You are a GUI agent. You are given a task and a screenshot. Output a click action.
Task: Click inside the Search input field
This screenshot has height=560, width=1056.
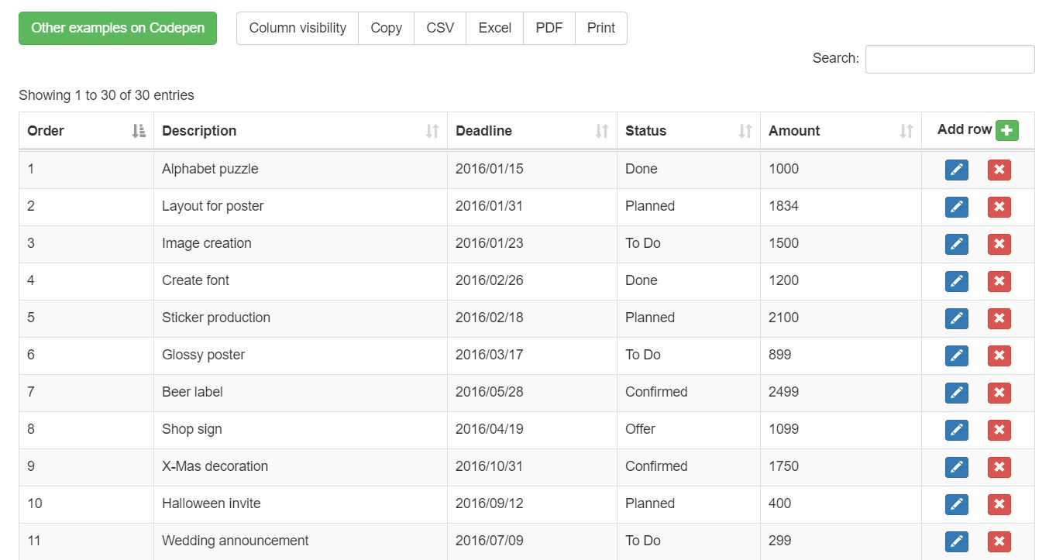[x=949, y=59]
